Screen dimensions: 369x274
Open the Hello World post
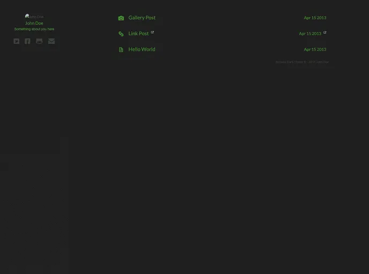click(142, 49)
